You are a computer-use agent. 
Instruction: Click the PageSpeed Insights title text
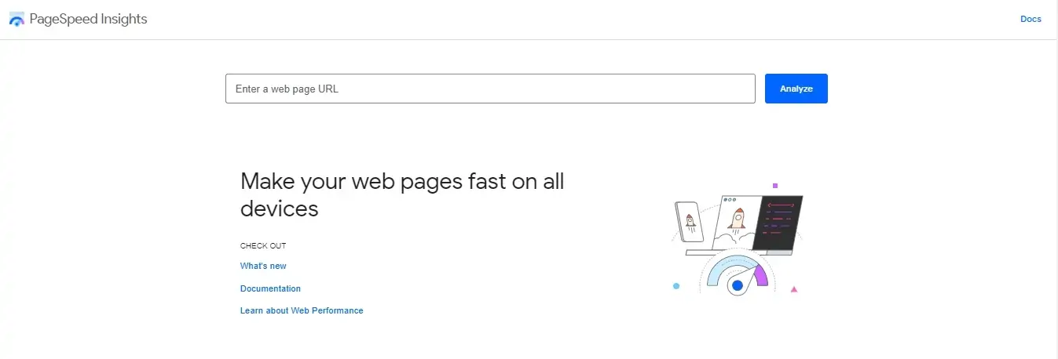pyautogui.click(x=88, y=20)
